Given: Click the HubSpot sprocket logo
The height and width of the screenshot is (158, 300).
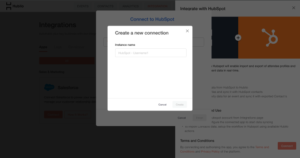Looking at the screenshot, I should [x=270, y=37].
